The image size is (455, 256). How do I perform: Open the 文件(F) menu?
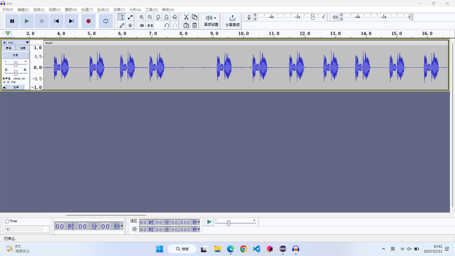click(8, 10)
